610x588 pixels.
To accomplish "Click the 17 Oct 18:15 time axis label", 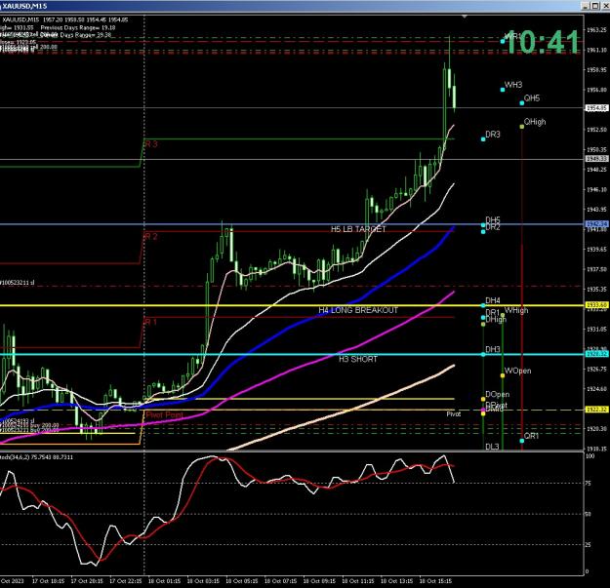I will click(48, 581).
